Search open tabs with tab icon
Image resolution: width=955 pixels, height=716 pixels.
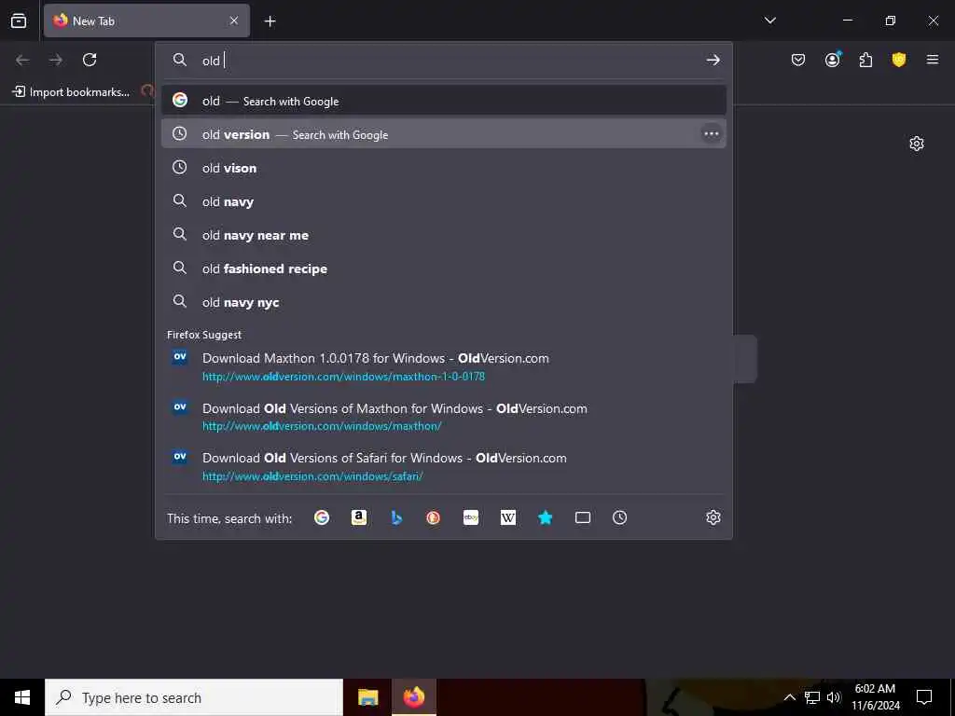583,517
